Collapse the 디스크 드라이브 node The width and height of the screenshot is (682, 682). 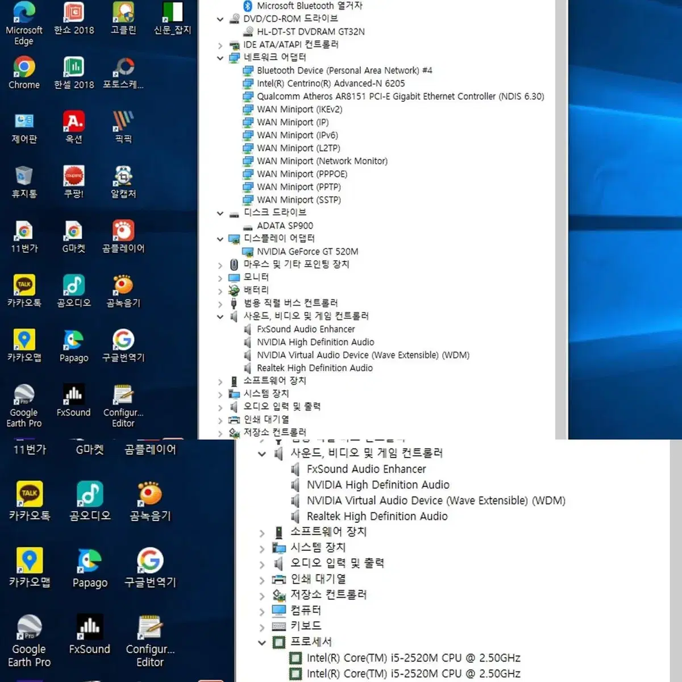pos(220,213)
